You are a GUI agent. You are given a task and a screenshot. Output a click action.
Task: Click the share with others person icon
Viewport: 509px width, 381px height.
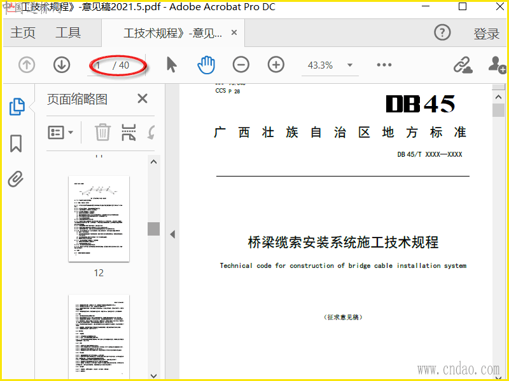[498, 64]
